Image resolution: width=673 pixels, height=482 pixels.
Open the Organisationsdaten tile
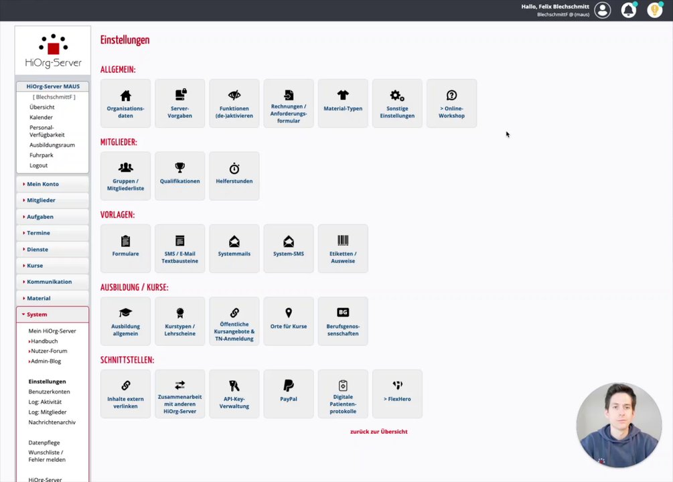pos(125,104)
